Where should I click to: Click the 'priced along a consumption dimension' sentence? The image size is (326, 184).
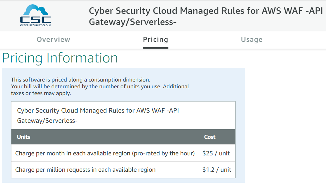pyautogui.click(x=80, y=79)
